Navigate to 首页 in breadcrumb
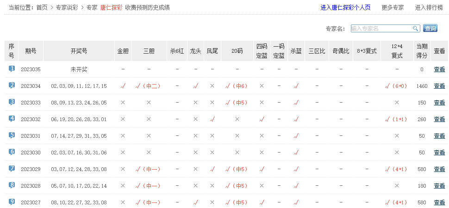 tap(42, 8)
